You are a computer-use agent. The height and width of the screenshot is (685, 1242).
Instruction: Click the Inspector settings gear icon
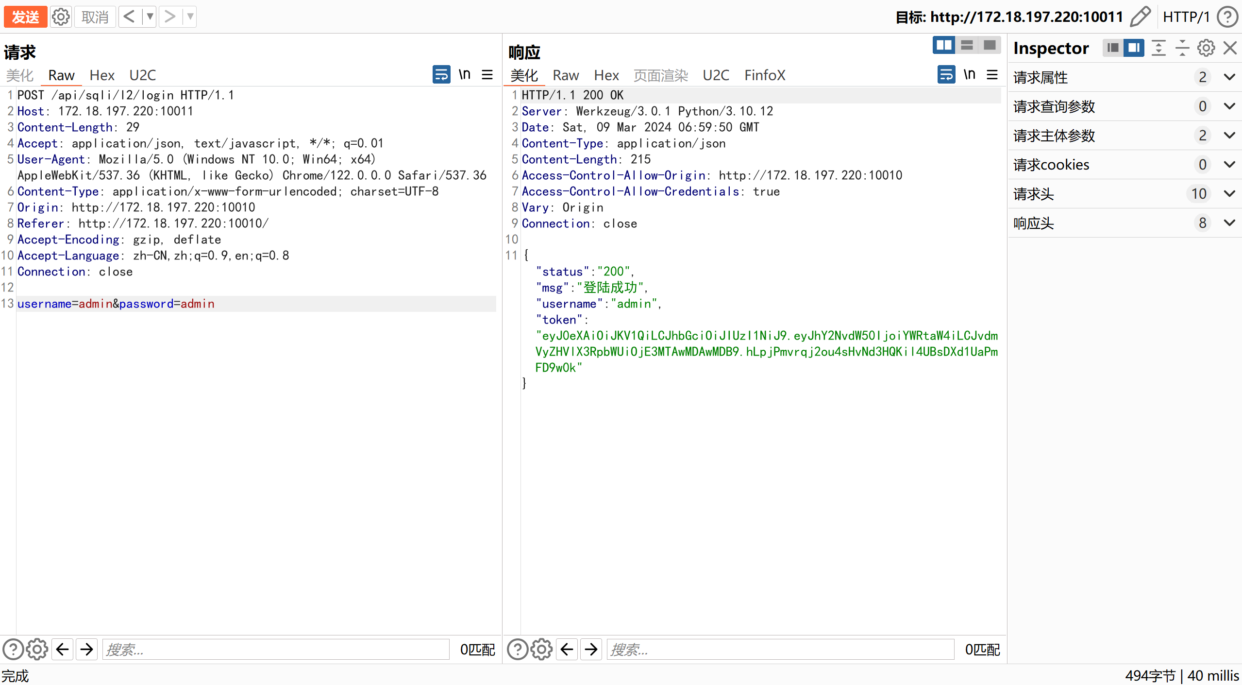point(1206,48)
